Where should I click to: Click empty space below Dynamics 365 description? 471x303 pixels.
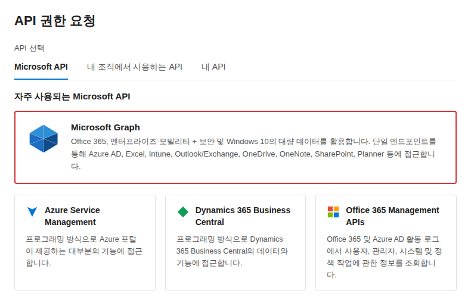point(235,280)
